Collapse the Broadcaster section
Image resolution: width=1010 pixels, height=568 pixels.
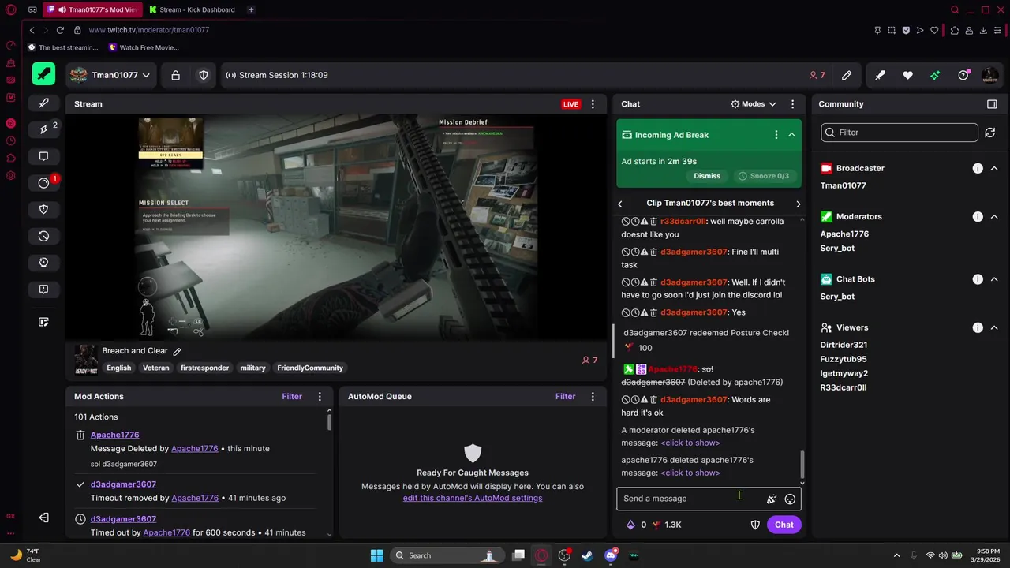click(994, 168)
